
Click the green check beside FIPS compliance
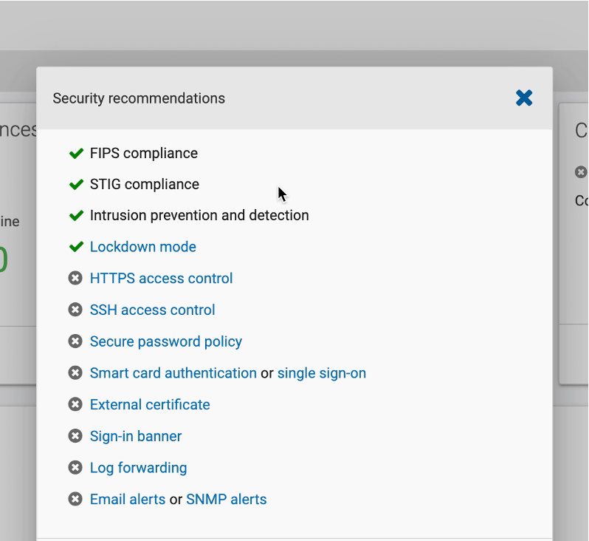(75, 154)
